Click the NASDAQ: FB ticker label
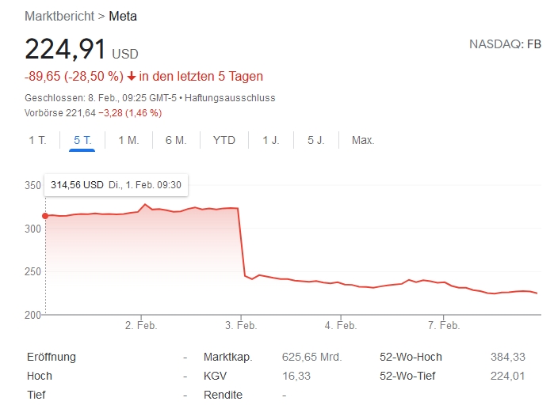554x405 pixels. [505, 44]
